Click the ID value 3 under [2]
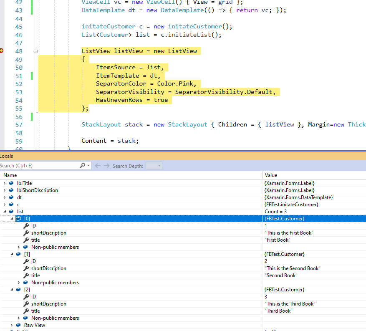The image size is (366, 331). (x=266, y=297)
